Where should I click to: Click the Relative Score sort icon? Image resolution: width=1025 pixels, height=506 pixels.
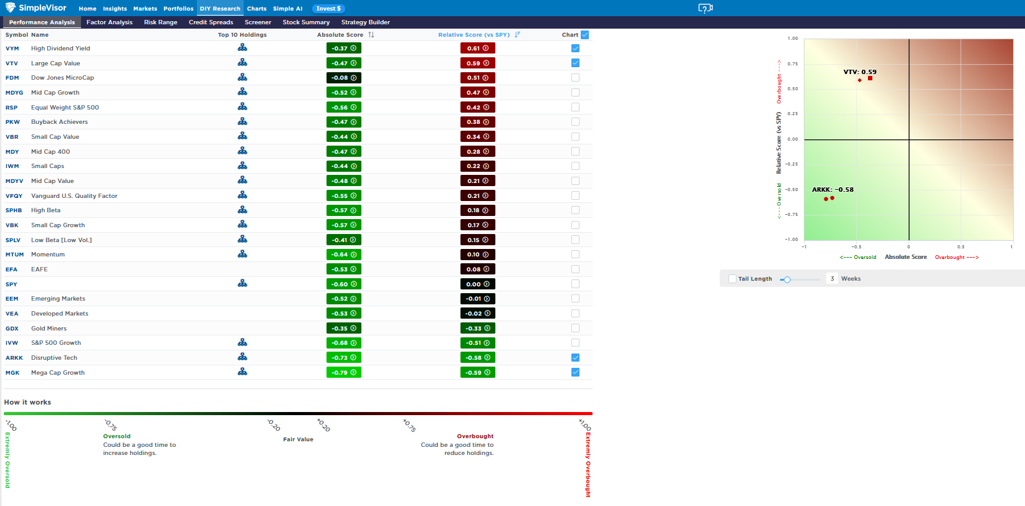point(517,35)
